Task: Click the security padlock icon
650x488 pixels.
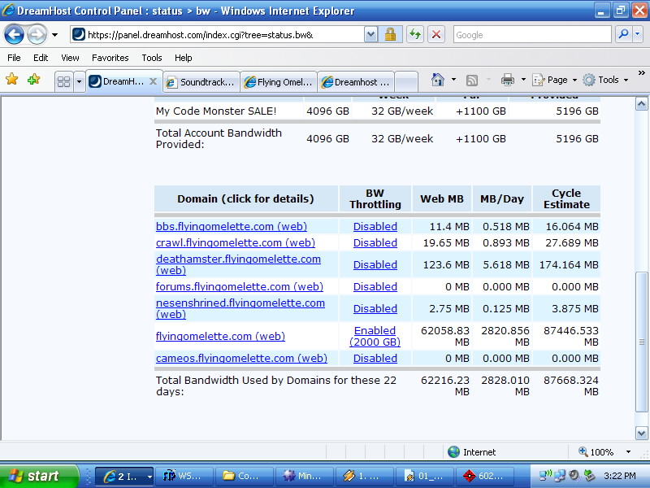Action: [x=390, y=34]
